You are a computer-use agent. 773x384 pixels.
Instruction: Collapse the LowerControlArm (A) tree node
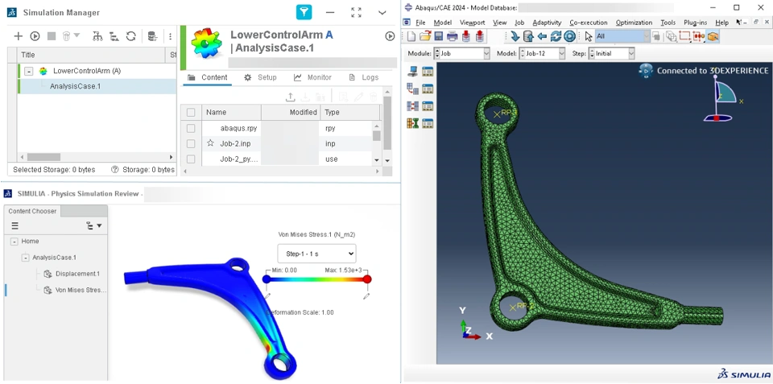pos(29,71)
